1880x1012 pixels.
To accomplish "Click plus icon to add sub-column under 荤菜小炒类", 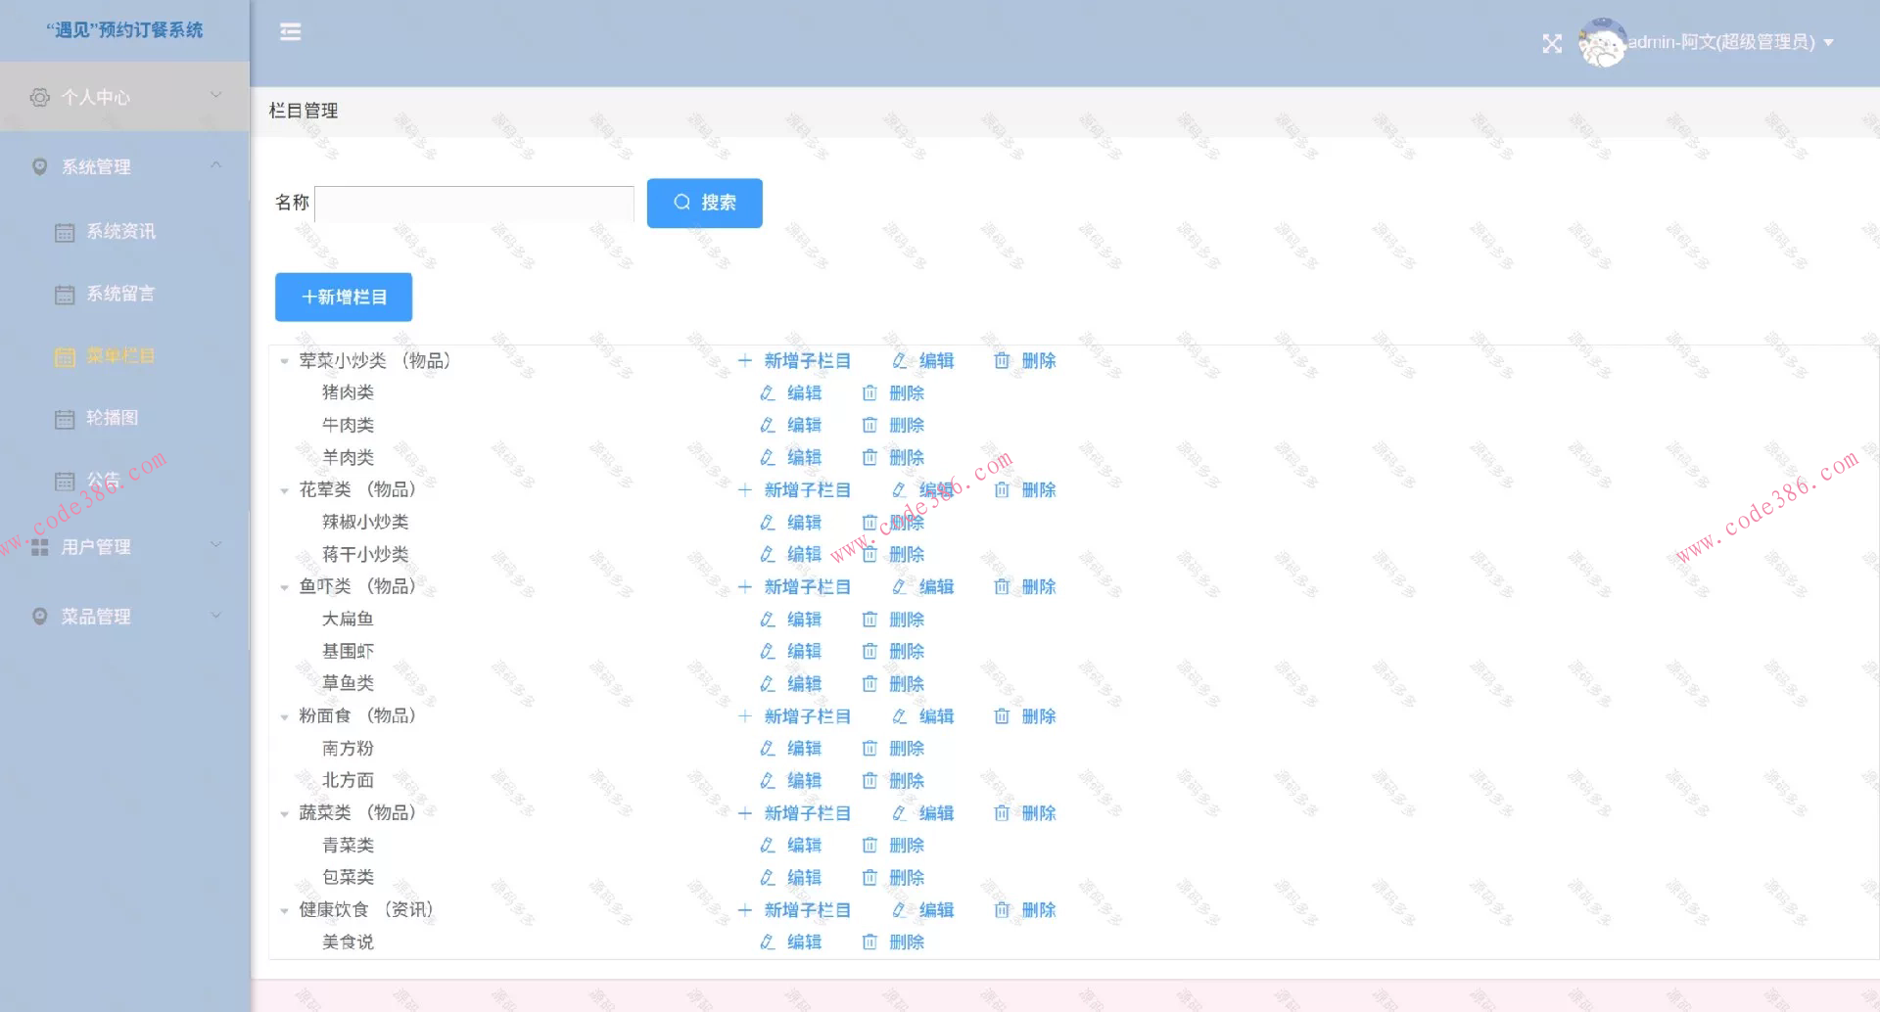I will (745, 361).
